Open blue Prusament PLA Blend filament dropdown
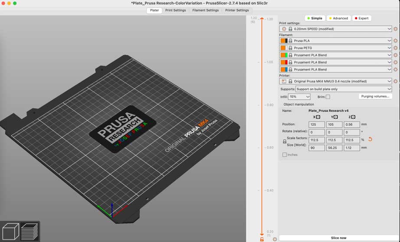The width and height of the screenshot is (400, 242). tap(335, 69)
